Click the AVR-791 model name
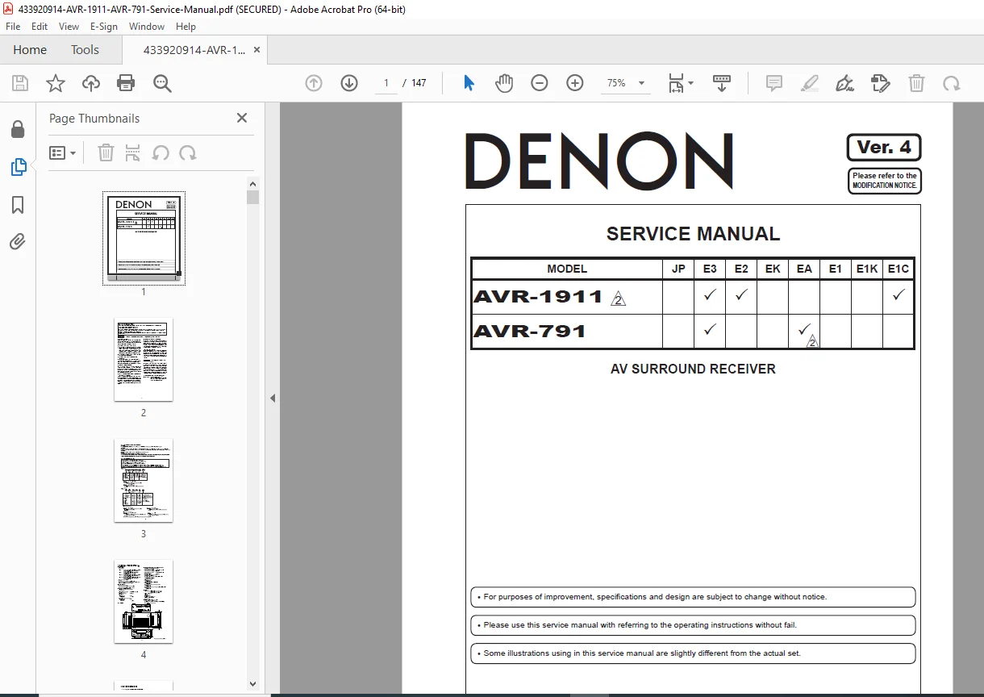The width and height of the screenshot is (984, 697). pyautogui.click(x=529, y=331)
